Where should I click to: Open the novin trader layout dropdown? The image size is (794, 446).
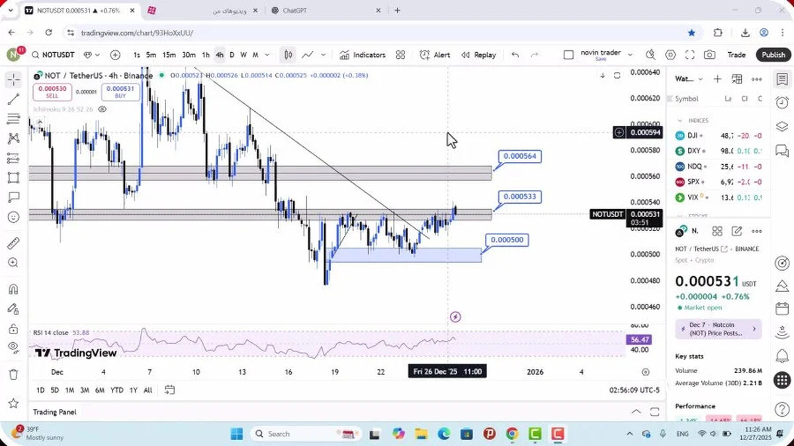pyautogui.click(x=630, y=55)
